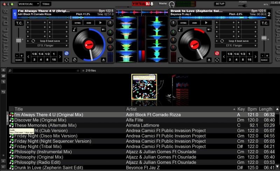Screen dimensions: 280x171
Task: Eject the track from deck 1
Action: tap(103, 60)
